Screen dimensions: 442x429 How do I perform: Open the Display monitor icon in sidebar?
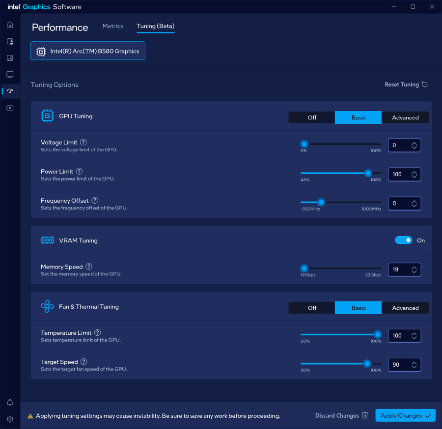tap(10, 75)
